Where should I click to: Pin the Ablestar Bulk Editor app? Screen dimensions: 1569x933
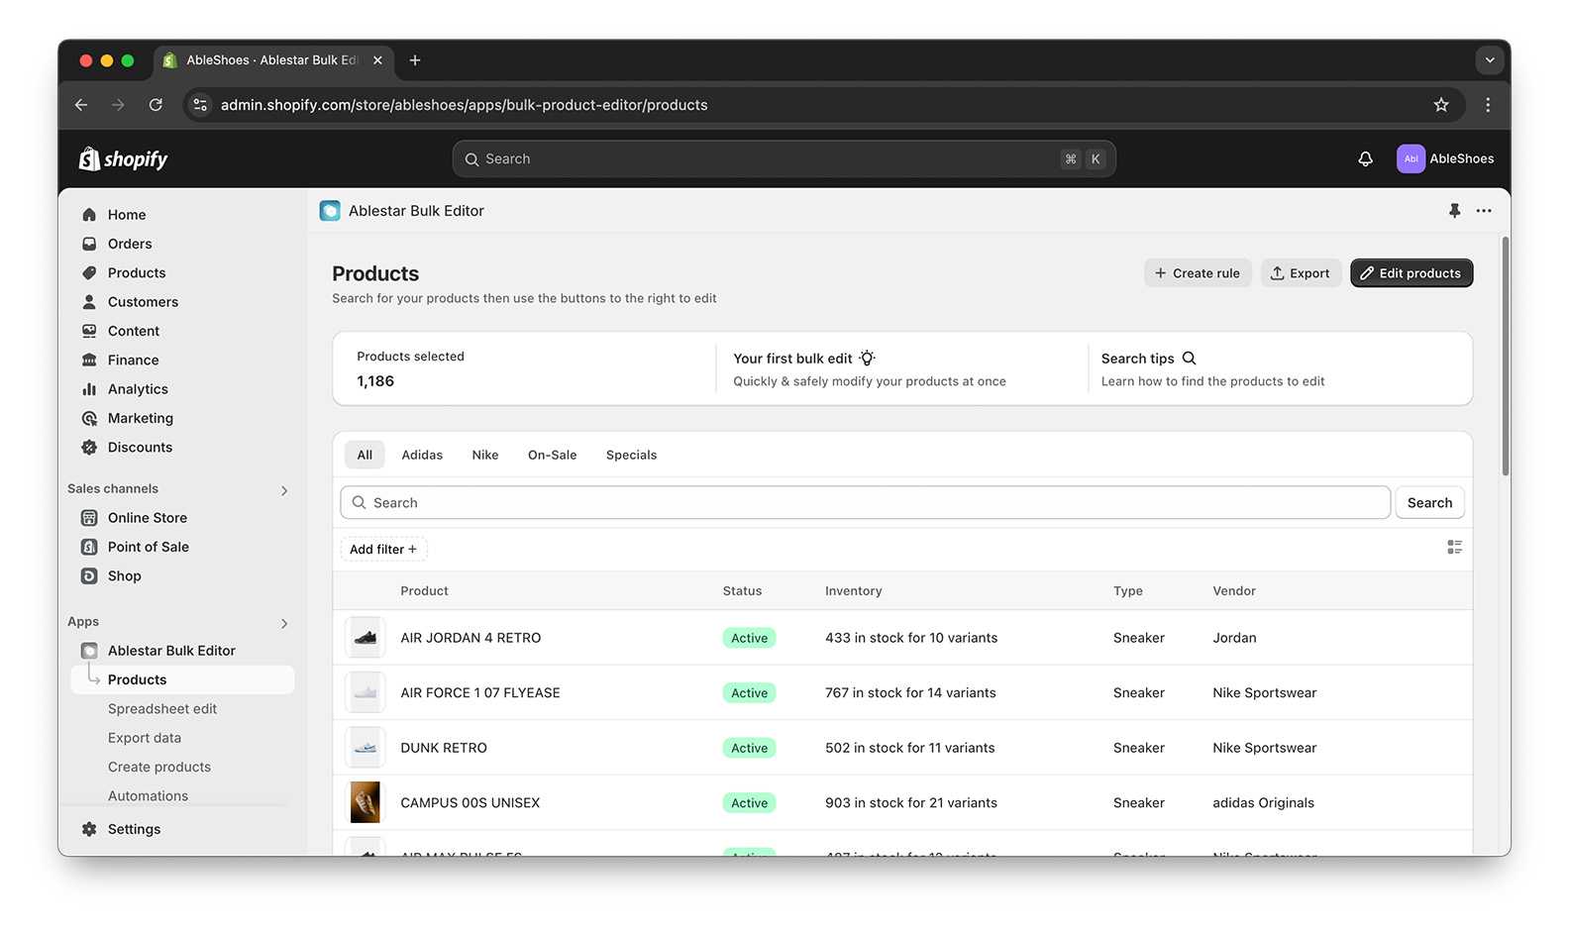pyautogui.click(x=1454, y=211)
